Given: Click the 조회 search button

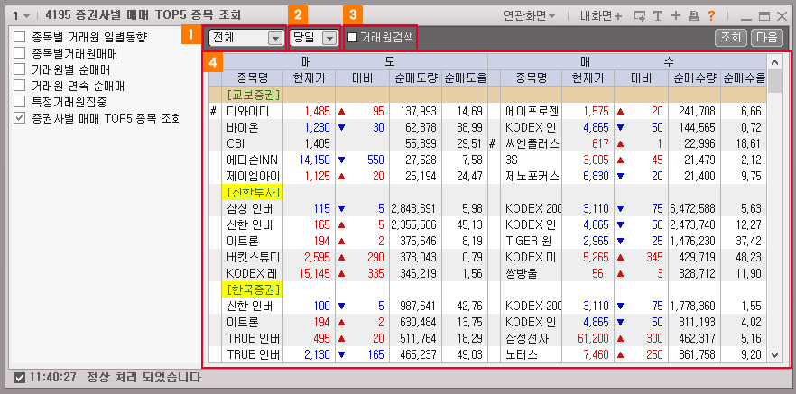Looking at the screenshot, I should click(x=730, y=38).
